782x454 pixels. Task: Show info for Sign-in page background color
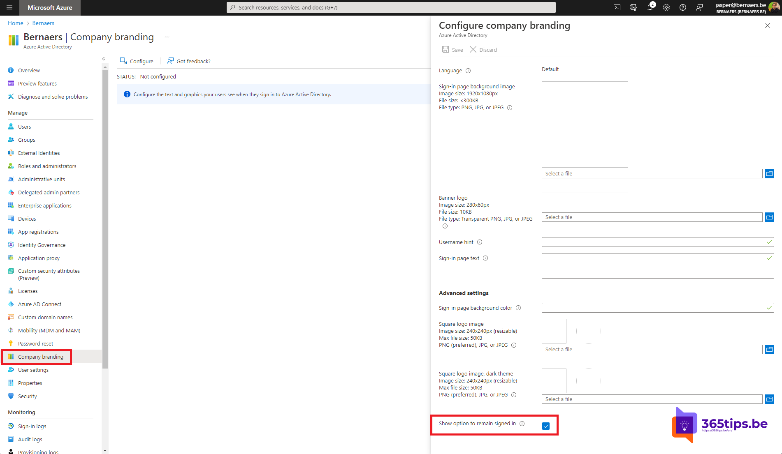point(518,308)
